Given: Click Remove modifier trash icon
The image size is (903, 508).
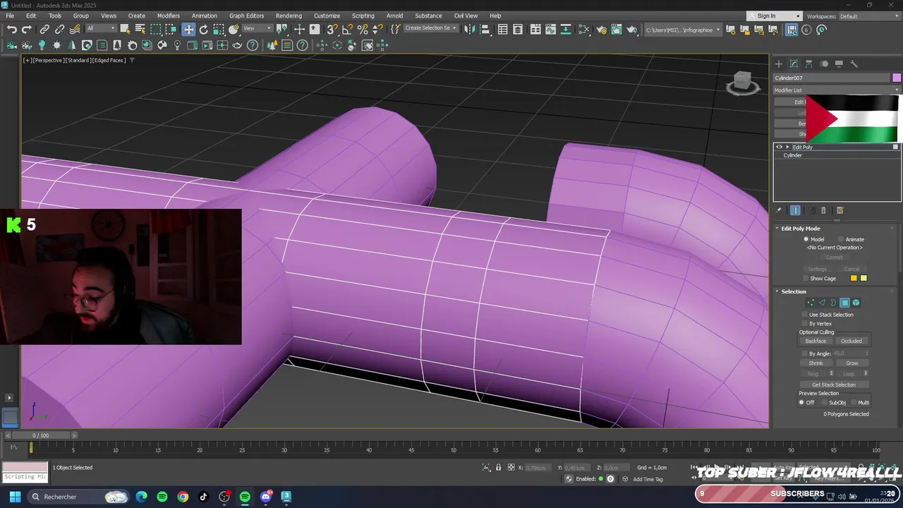Looking at the screenshot, I should [x=823, y=210].
